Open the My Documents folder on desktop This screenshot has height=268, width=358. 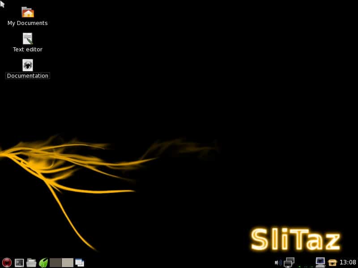[x=27, y=12]
